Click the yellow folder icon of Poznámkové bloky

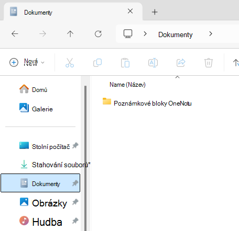[107, 101]
